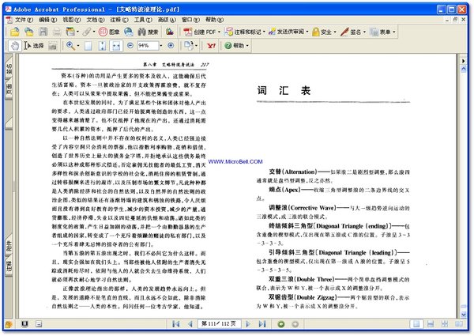Switch to Single Page layout
The width and height of the screenshot is (474, 336).
[x=416, y=324]
